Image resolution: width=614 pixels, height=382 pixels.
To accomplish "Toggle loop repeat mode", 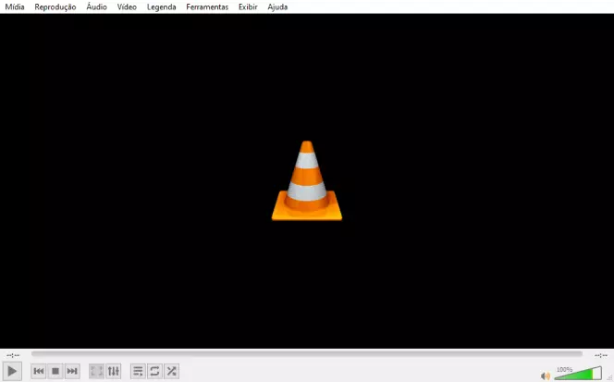I will pyautogui.click(x=154, y=371).
